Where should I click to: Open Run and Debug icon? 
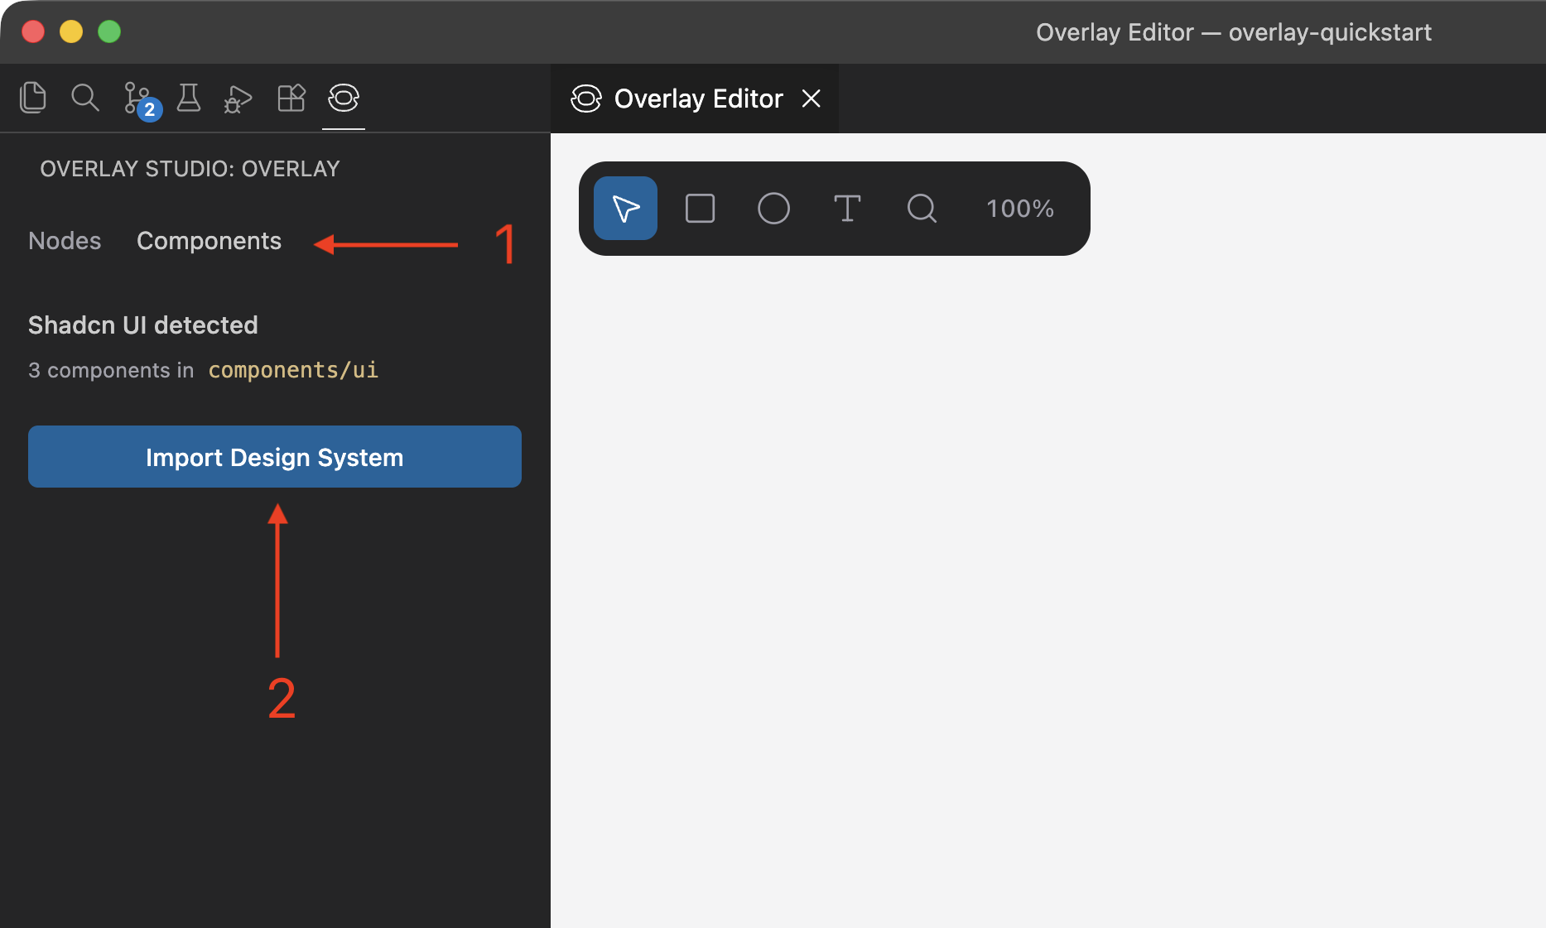pos(238,99)
